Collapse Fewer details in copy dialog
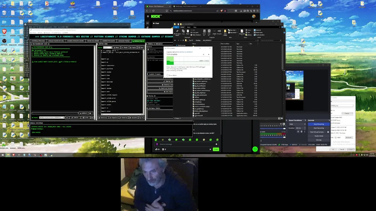 [172, 75]
